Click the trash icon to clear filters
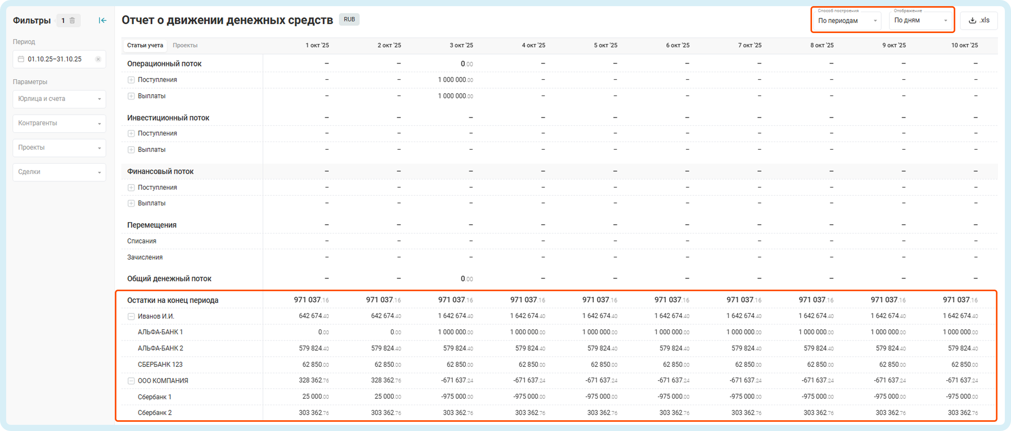Screen dimensions: 1011x431 tap(72, 20)
